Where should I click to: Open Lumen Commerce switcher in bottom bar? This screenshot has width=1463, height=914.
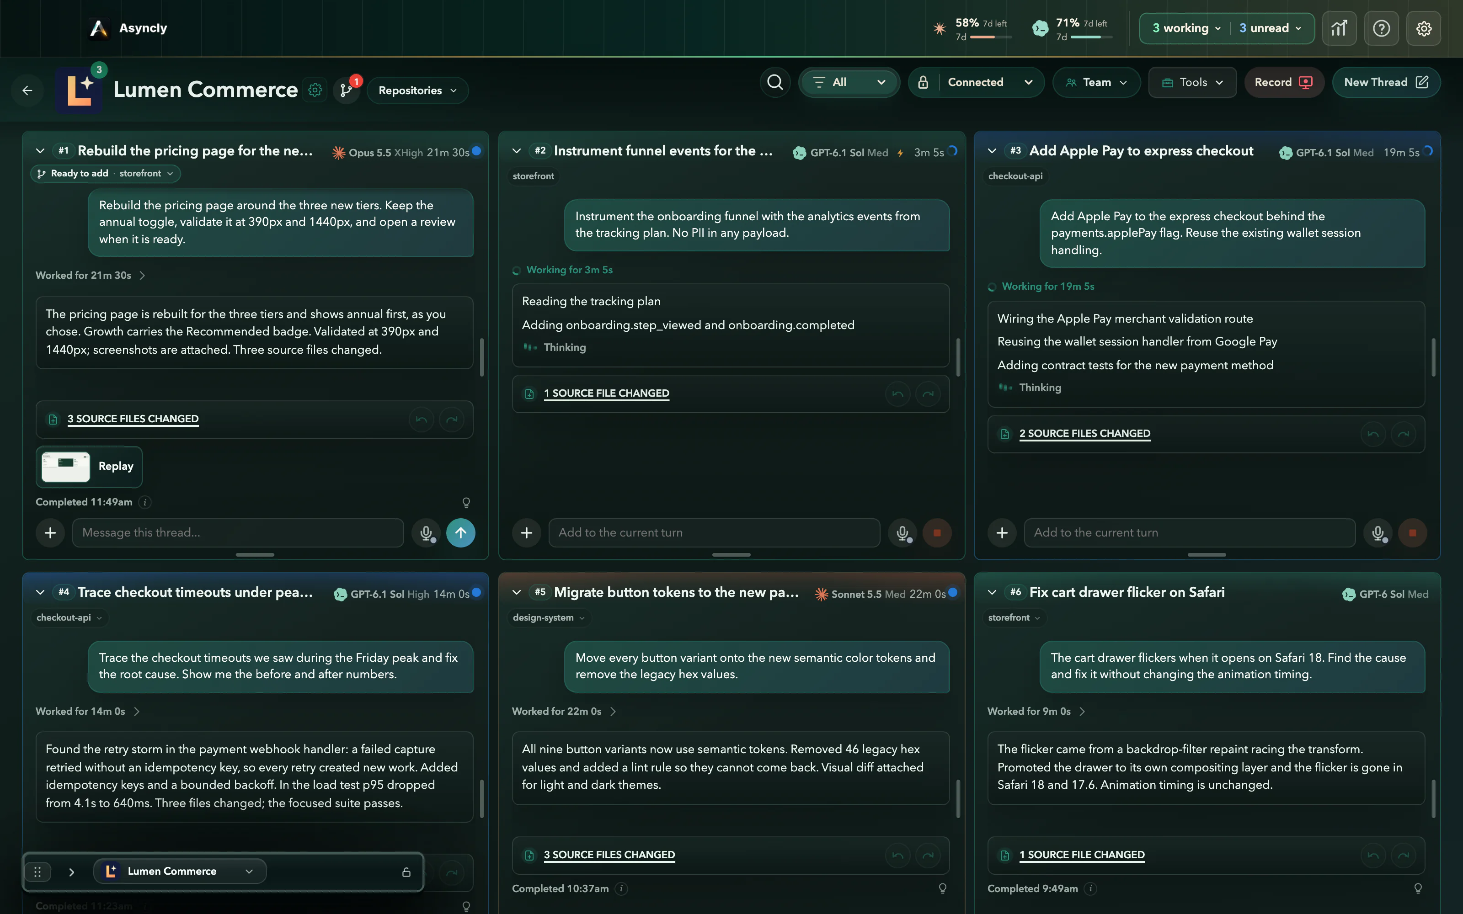point(180,871)
